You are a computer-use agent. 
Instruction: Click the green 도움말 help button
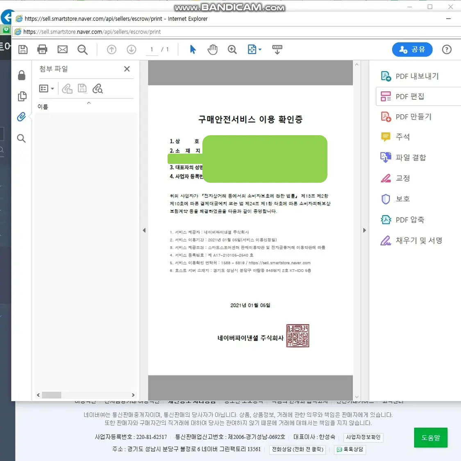430,438
